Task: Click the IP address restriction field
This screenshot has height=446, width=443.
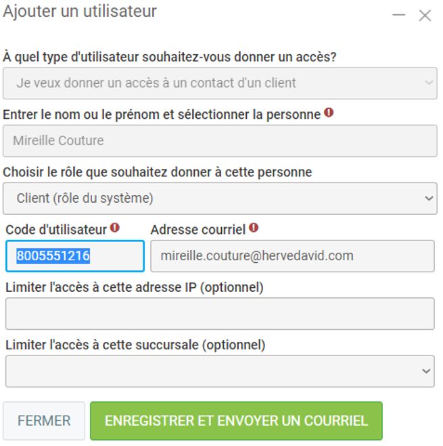Action: [220, 314]
